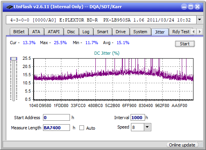The width and height of the screenshot is (206, 150).
Task: Toggle the Auto measure length checkbox
Action: pos(82,128)
